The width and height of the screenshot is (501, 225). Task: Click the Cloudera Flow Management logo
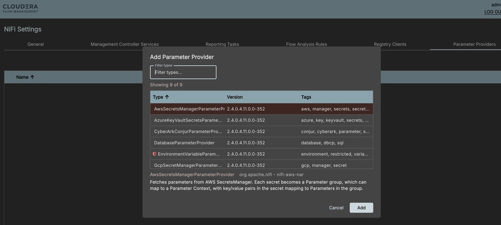point(21,9)
